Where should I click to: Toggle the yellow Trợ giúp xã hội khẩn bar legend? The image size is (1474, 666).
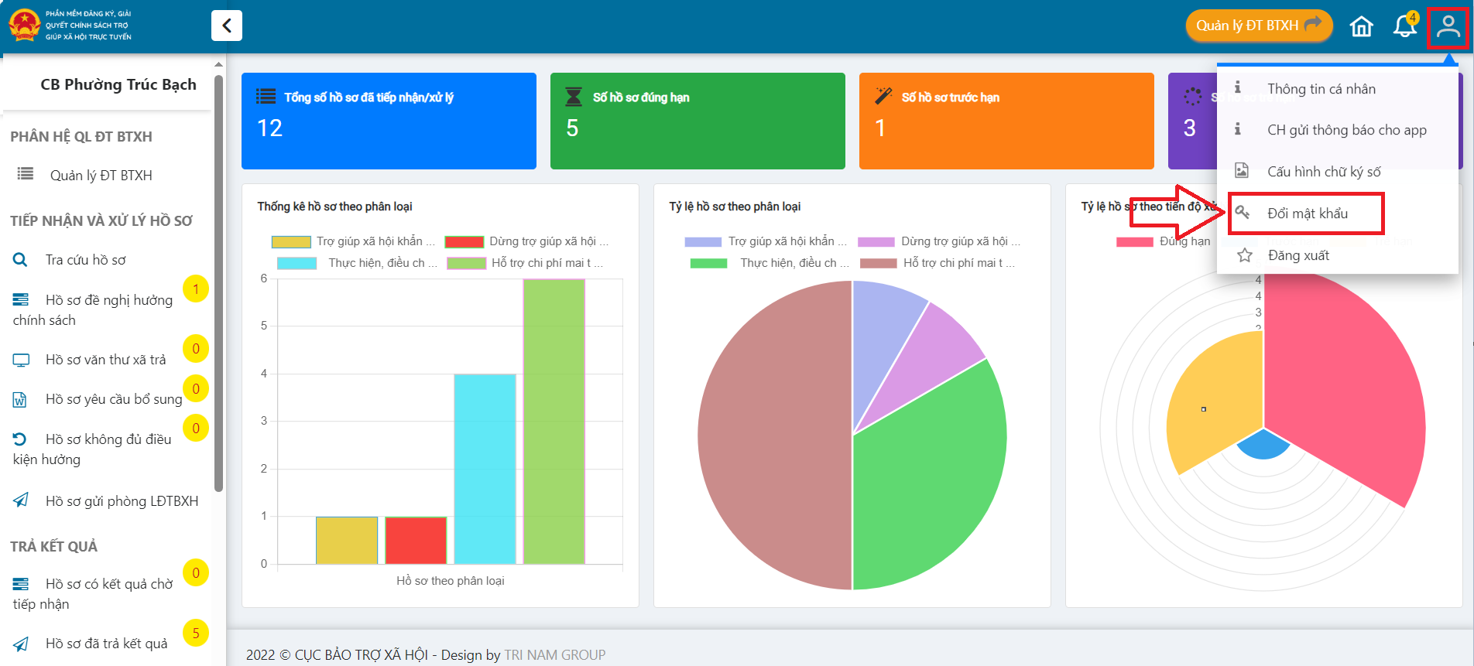[291, 241]
